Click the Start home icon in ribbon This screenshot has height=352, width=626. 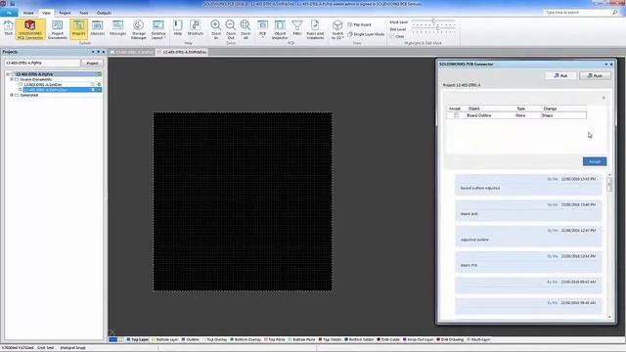(9, 28)
